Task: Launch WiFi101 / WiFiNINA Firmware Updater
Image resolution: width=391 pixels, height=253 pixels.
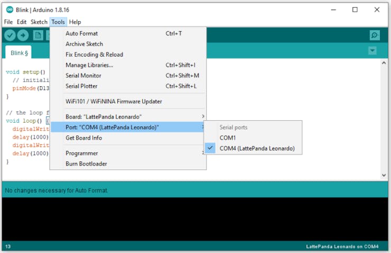Action: tap(128, 102)
